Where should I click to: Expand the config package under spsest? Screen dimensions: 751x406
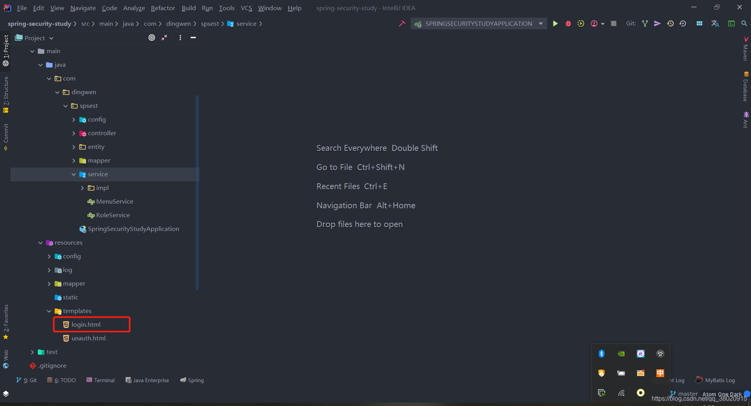(74, 120)
